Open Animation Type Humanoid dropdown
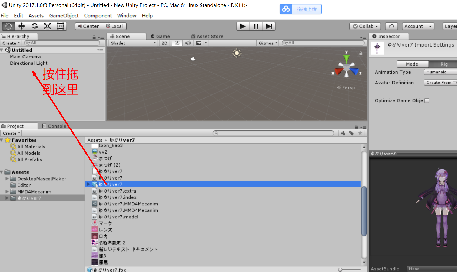The height and width of the screenshot is (274, 458). point(441,72)
